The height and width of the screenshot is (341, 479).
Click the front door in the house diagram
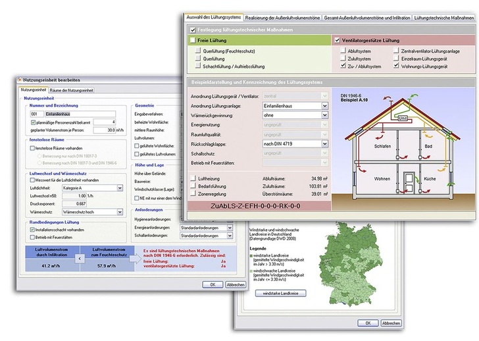click(x=409, y=182)
